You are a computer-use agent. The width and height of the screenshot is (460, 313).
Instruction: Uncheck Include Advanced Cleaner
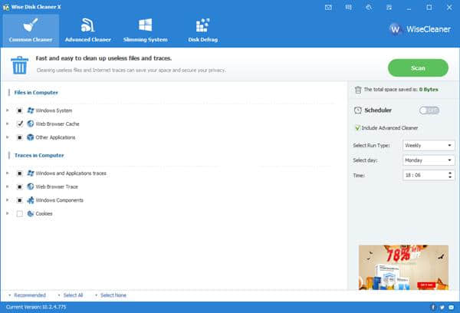(357, 127)
